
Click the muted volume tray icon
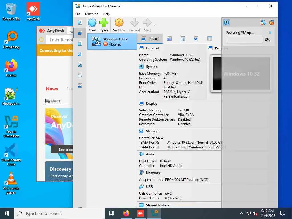255,213
